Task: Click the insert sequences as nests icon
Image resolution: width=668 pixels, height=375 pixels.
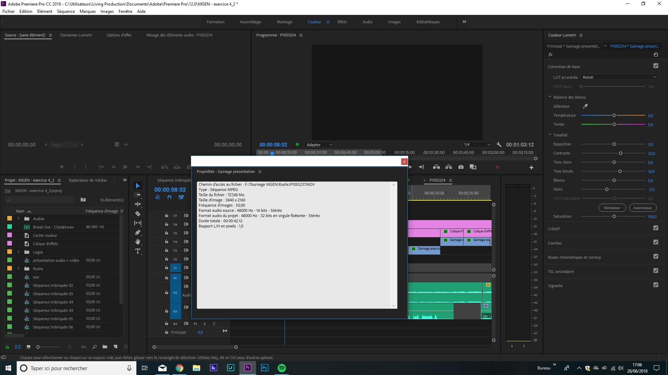Action: [x=158, y=197]
